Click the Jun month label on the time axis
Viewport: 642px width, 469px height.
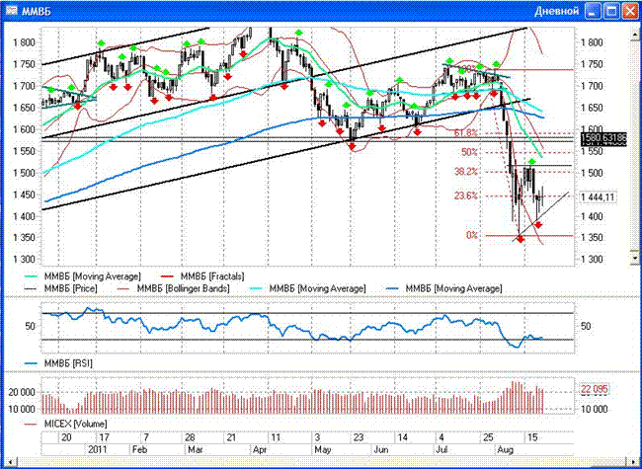tap(381, 450)
